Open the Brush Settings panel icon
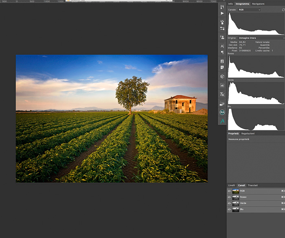Screen dimensions: 285x238 tap(222, 28)
